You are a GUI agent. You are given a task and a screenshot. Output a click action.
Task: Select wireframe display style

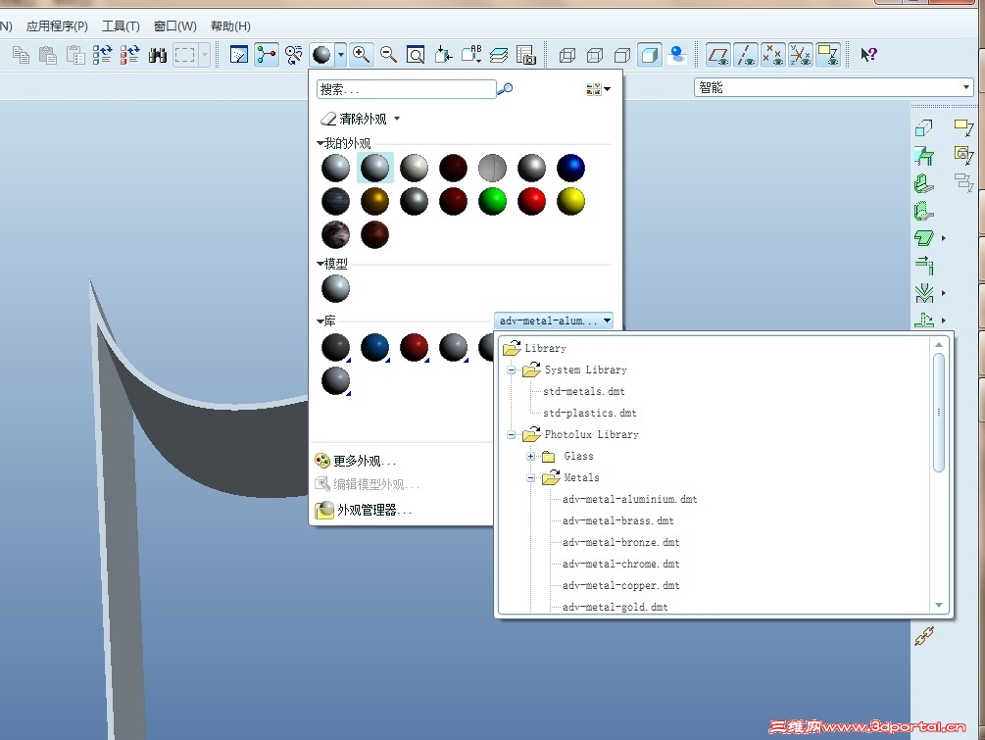pyautogui.click(x=567, y=55)
